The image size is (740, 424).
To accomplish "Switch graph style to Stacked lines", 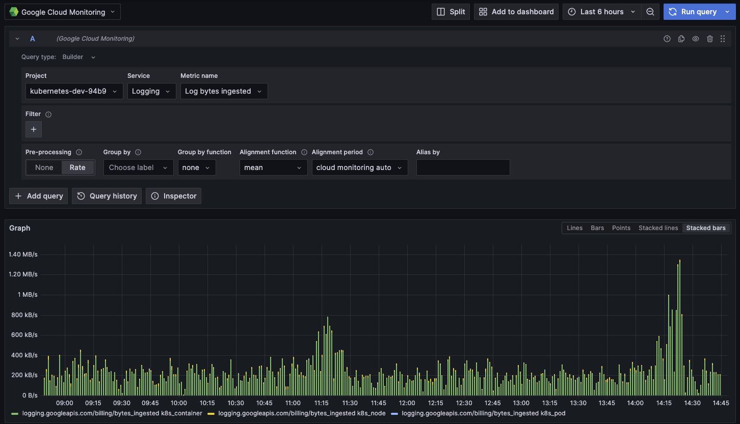I will click(658, 228).
